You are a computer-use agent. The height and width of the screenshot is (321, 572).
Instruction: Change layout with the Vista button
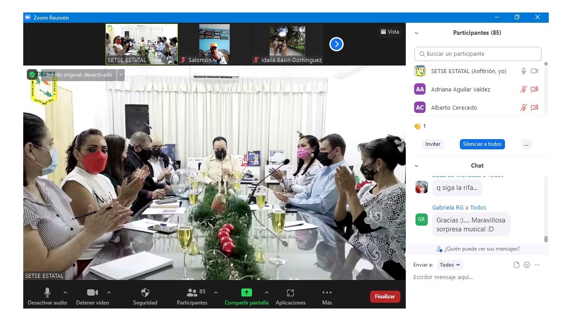(390, 32)
